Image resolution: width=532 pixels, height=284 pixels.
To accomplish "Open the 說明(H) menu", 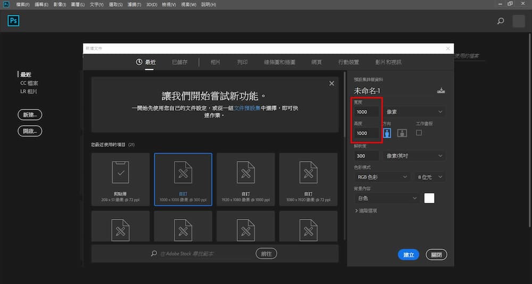I will coord(209,5).
